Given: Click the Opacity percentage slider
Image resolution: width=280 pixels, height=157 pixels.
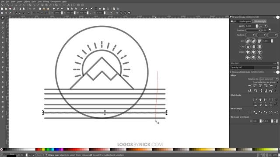Looking at the screenshot, I should tap(253, 68).
